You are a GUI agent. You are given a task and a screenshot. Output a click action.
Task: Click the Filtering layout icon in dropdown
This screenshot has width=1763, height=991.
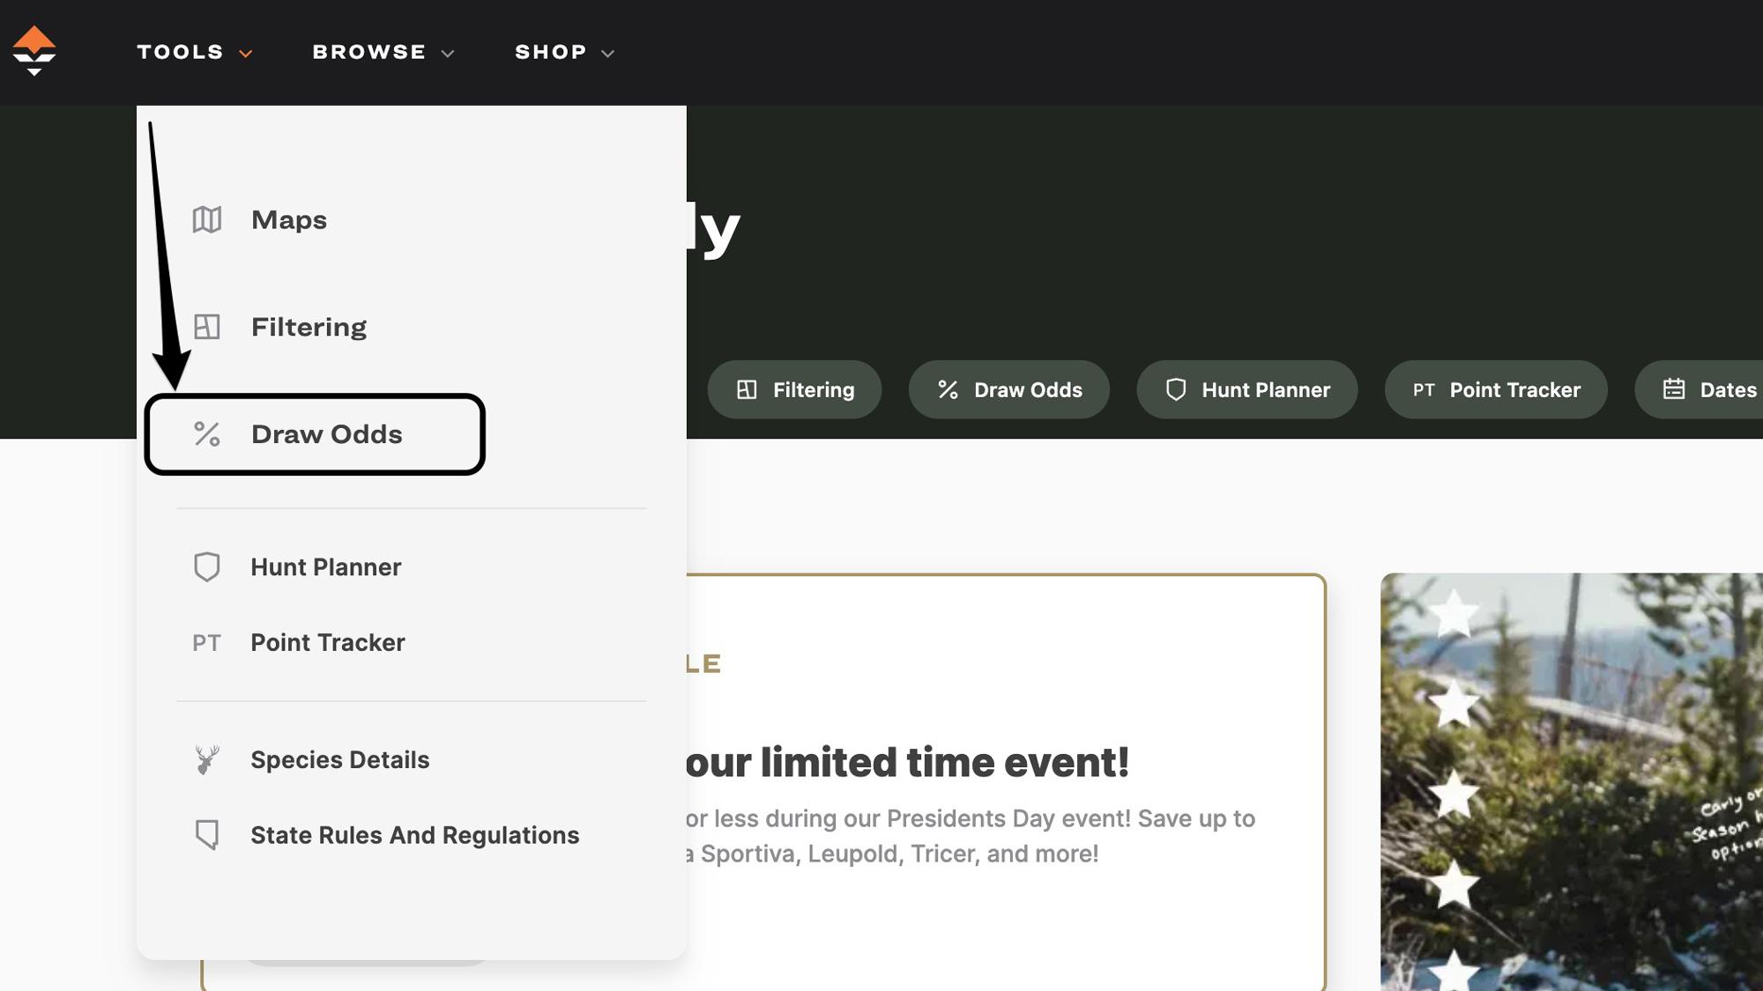tap(207, 327)
